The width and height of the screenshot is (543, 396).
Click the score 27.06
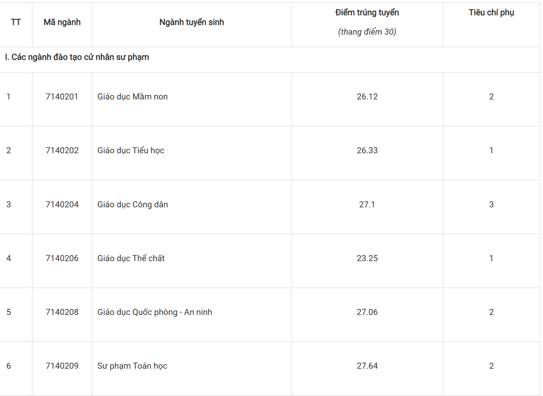[x=367, y=312]
